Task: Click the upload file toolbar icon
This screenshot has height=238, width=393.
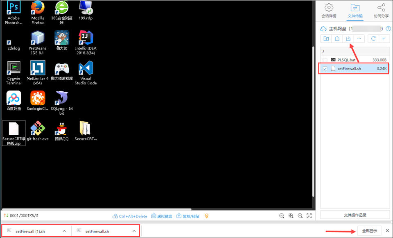Action: pos(337,39)
